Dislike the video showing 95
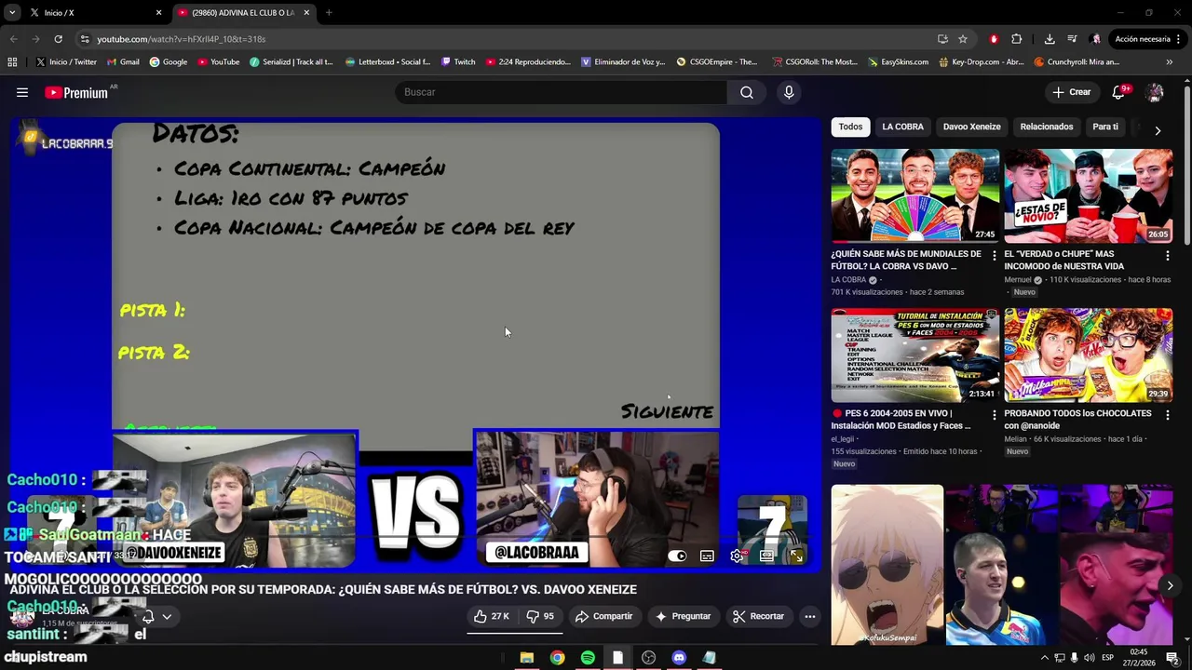1192x670 pixels. click(539, 616)
